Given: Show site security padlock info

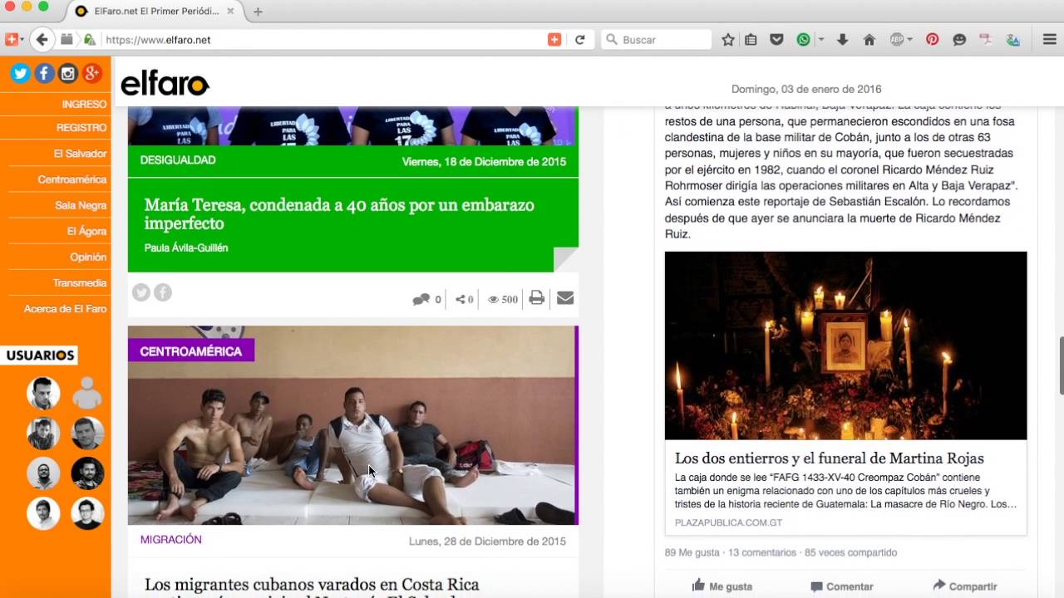Looking at the screenshot, I should tap(89, 39).
